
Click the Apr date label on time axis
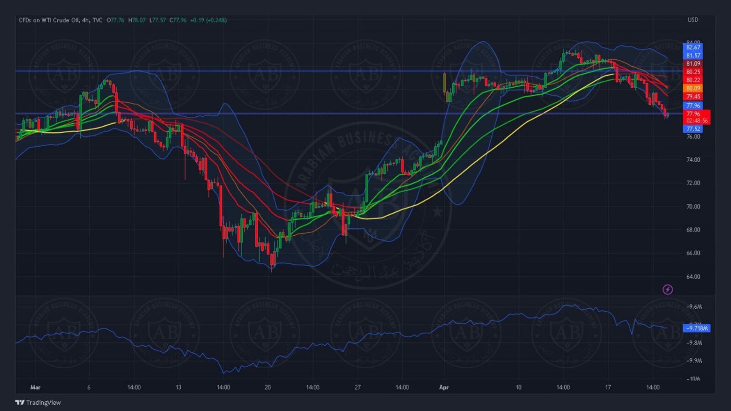444,388
